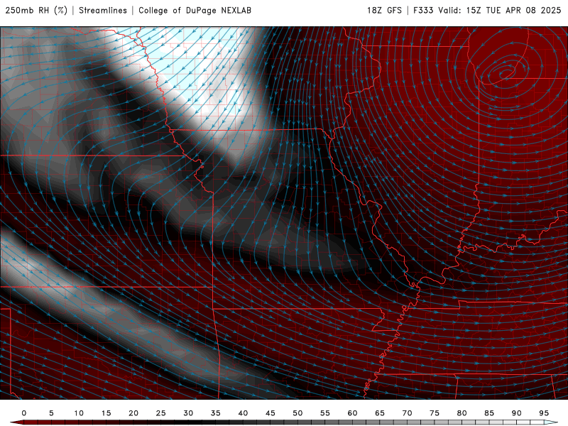Click the colorbar label "5"
The image size is (568, 426).
coord(51,413)
